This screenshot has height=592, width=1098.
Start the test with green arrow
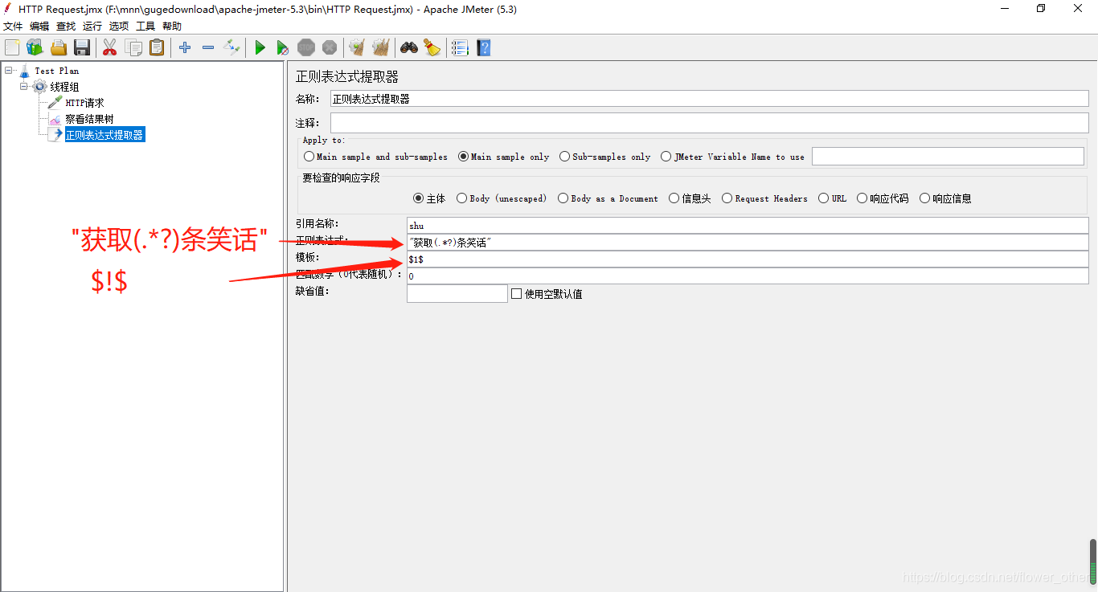260,48
